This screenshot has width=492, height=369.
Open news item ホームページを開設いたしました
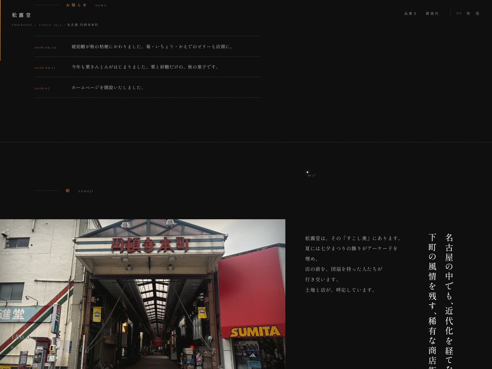pyautogui.click(x=108, y=88)
